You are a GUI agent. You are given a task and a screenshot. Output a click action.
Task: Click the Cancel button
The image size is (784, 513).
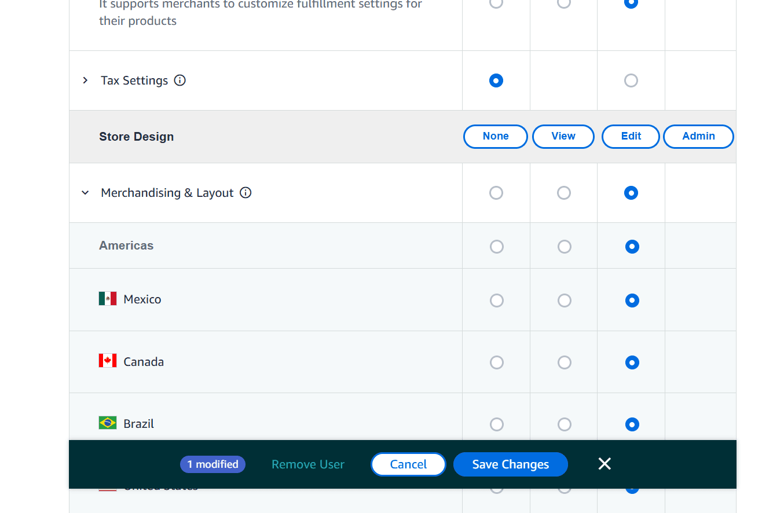408,464
